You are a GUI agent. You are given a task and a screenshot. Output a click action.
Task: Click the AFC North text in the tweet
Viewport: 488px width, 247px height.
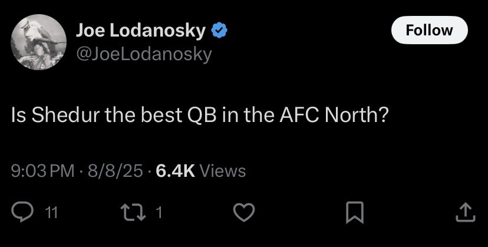point(334,115)
